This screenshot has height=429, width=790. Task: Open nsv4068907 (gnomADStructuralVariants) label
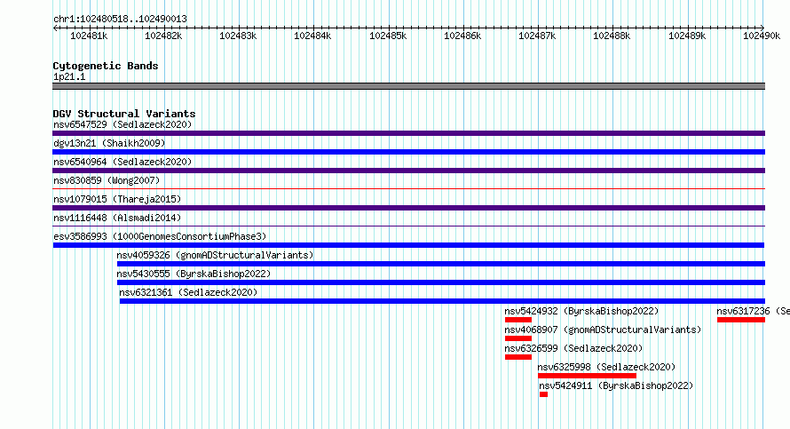(603, 330)
